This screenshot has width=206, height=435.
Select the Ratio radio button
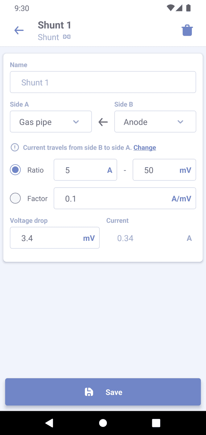click(15, 170)
